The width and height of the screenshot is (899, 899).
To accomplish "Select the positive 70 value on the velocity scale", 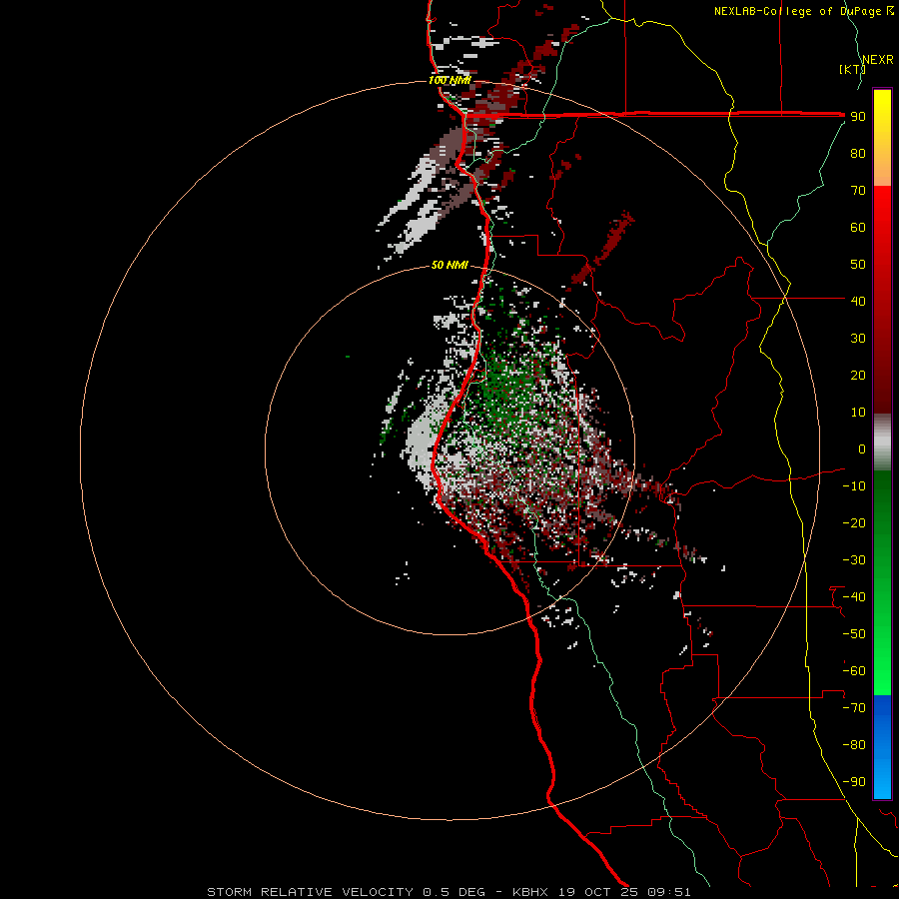I will pyautogui.click(x=858, y=191).
